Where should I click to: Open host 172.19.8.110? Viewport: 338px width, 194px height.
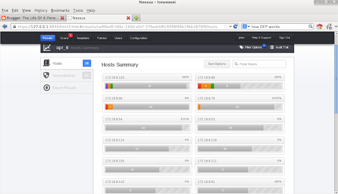click(147, 186)
